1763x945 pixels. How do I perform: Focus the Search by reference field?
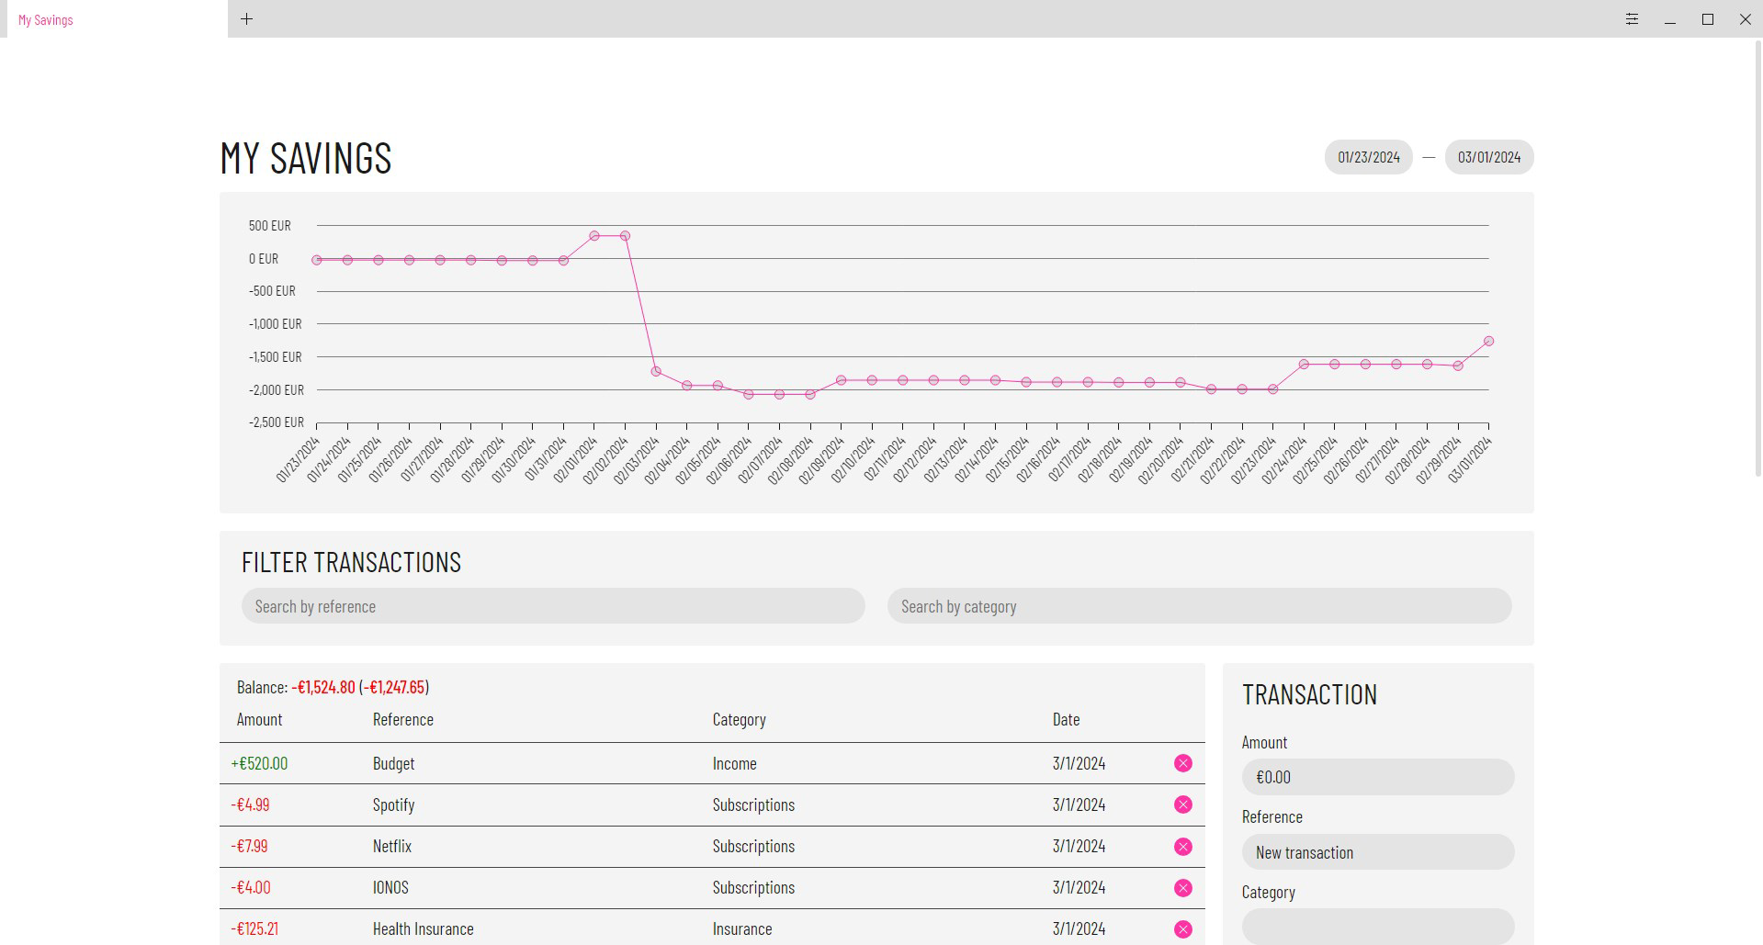click(x=553, y=606)
